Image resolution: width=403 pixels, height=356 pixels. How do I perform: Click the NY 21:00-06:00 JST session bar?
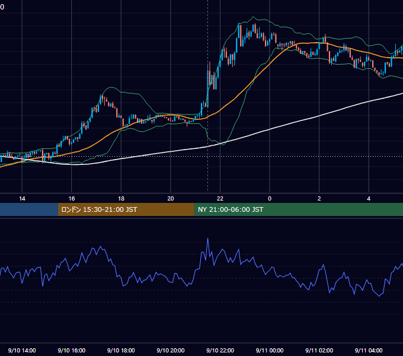click(x=298, y=209)
